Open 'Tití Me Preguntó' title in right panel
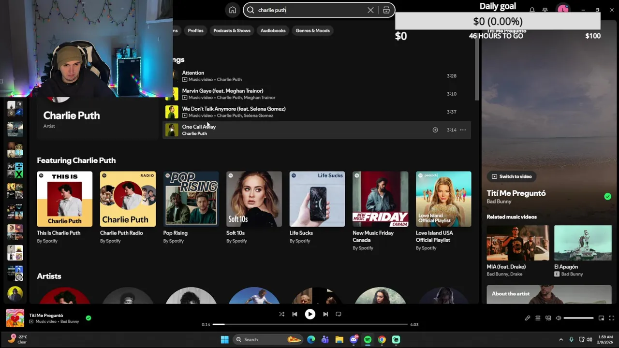This screenshot has width=619, height=348. pyautogui.click(x=516, y=193)
